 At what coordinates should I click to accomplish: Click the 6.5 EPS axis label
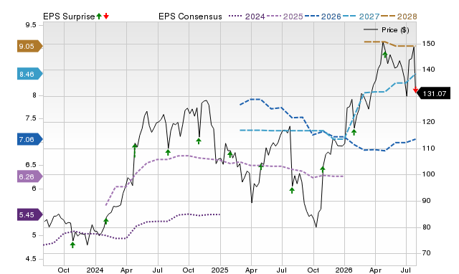31,165
